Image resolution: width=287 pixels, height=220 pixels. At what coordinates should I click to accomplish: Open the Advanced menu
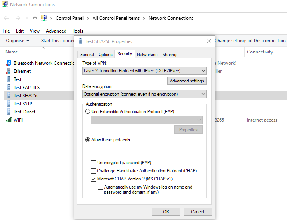(56, 31)
